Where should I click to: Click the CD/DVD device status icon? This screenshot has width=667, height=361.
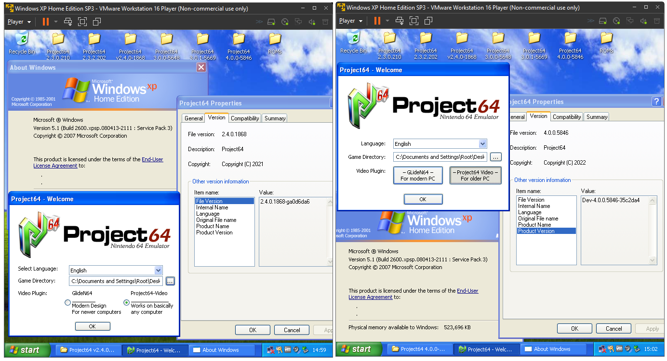click(x=284, y=21)
